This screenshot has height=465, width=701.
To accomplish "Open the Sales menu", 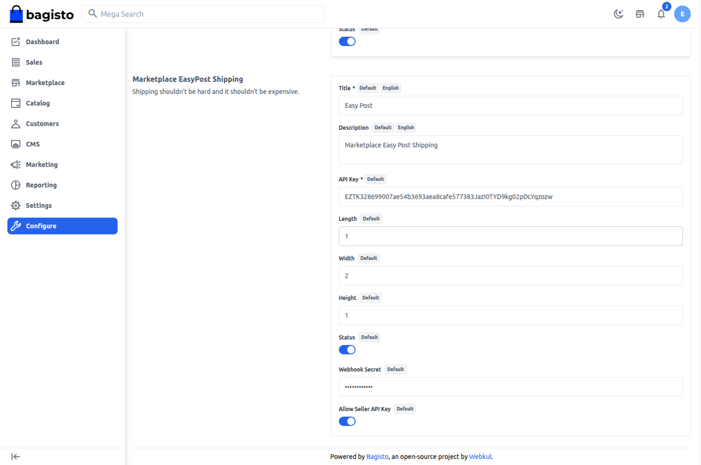I will [x=62, y=62].
